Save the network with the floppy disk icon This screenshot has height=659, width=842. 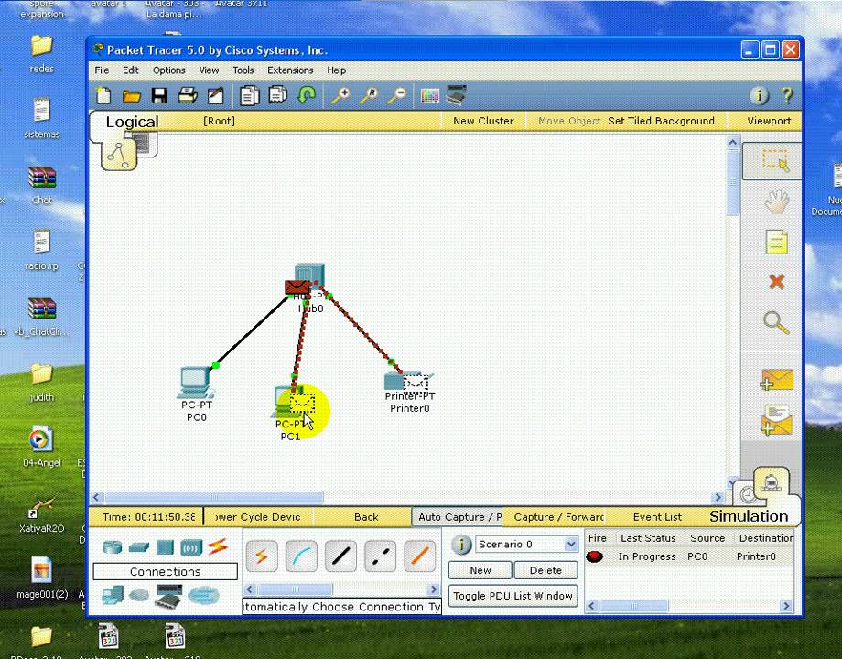[159, 95]
